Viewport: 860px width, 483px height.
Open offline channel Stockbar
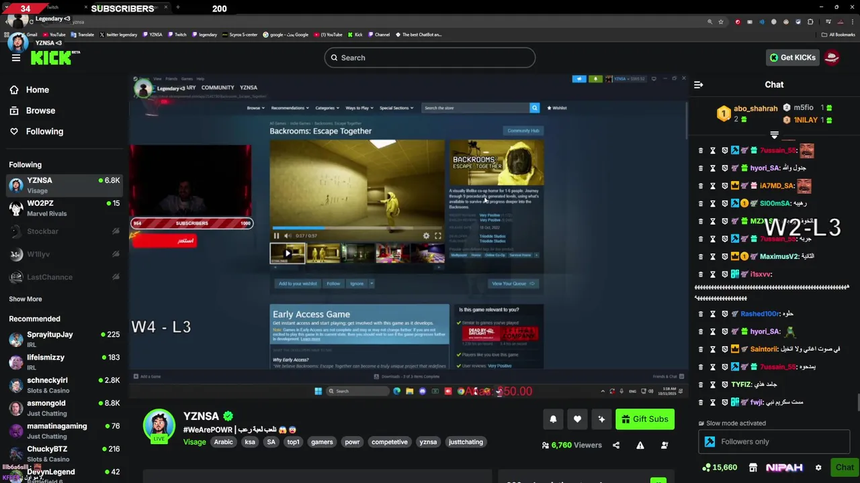pos(64,231)
